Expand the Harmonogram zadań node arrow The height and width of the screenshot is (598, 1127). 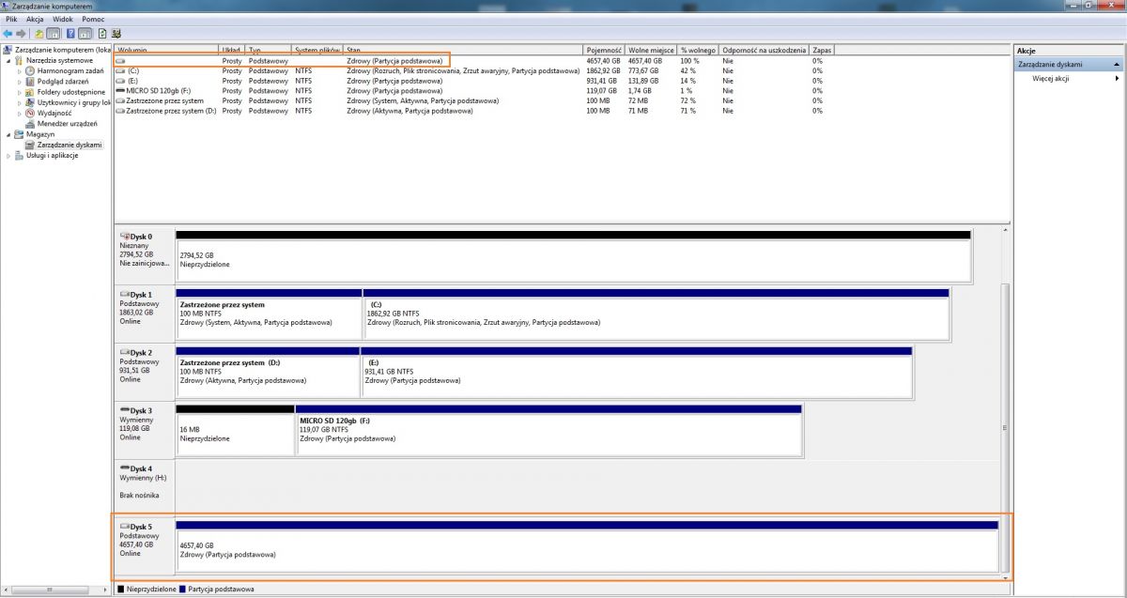click(x=20, y=70)
